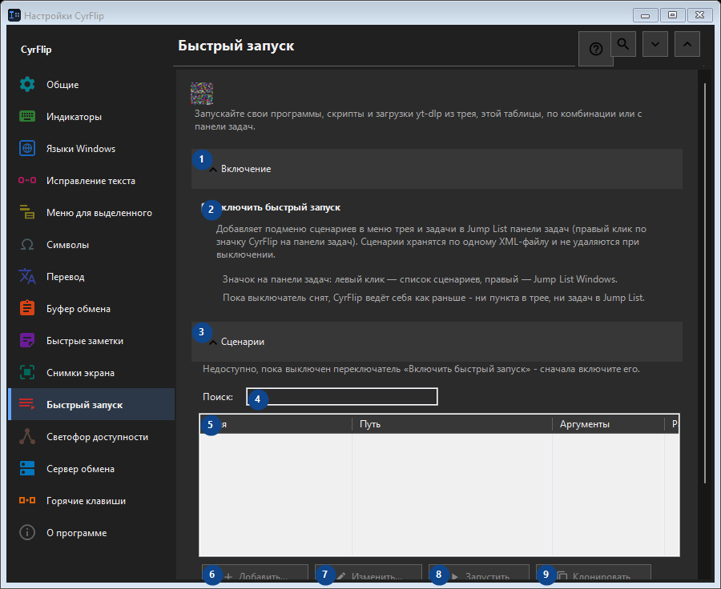Select Быстрый запуск in the sidebar
The image size is (721, 589).
tap(91, 405)
